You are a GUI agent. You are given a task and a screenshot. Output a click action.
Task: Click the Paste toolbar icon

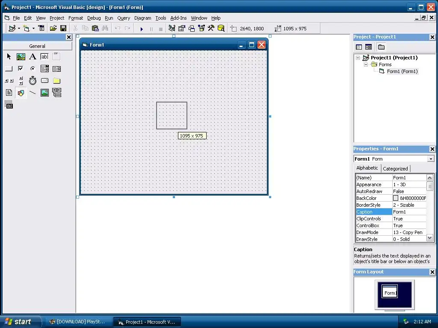point(95,29)
